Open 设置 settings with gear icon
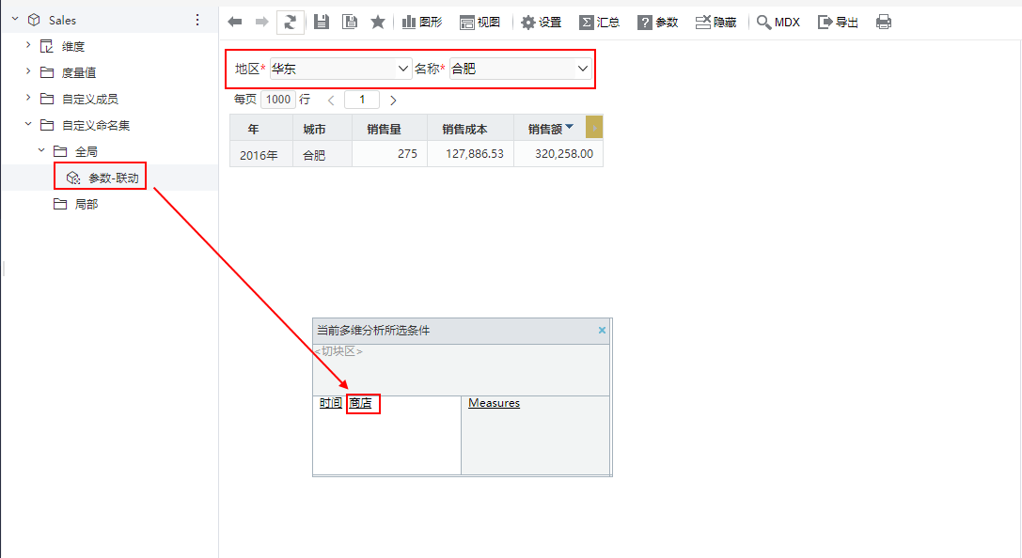 [541, 23]
